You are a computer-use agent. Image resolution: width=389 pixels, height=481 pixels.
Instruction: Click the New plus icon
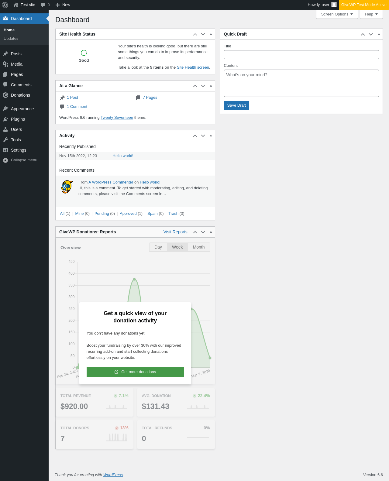point(57,5)
